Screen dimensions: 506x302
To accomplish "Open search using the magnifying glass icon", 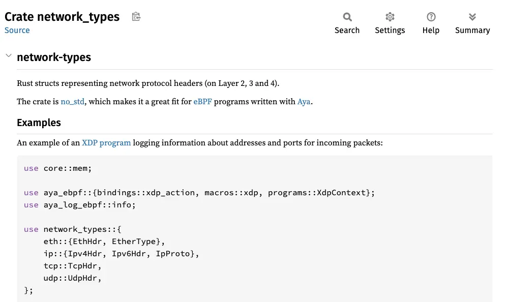I will [x=347, y=17].
